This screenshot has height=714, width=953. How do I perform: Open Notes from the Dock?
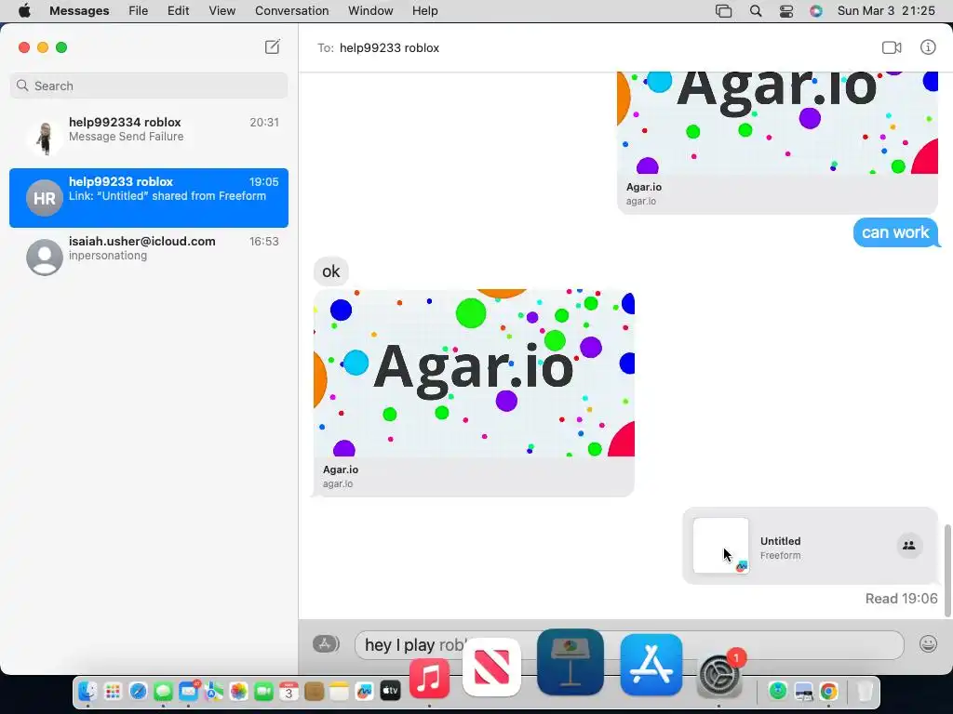click(339, 691)
